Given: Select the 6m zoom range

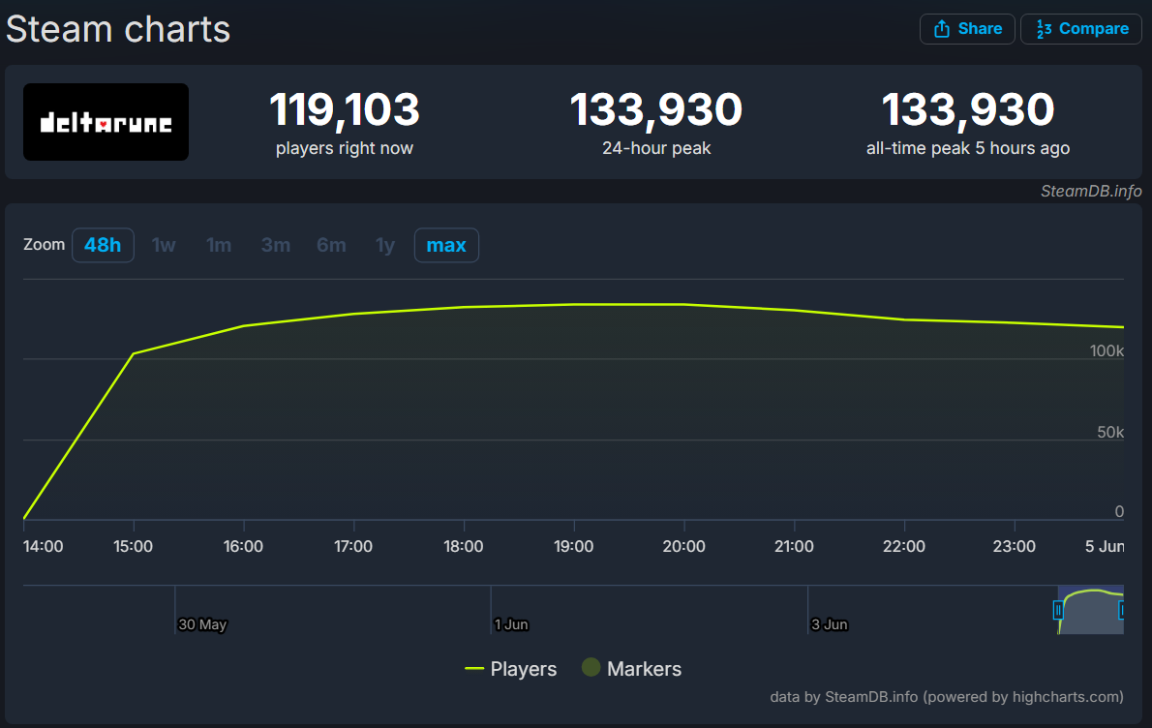Looking at the screenshot, I should 331,245.
